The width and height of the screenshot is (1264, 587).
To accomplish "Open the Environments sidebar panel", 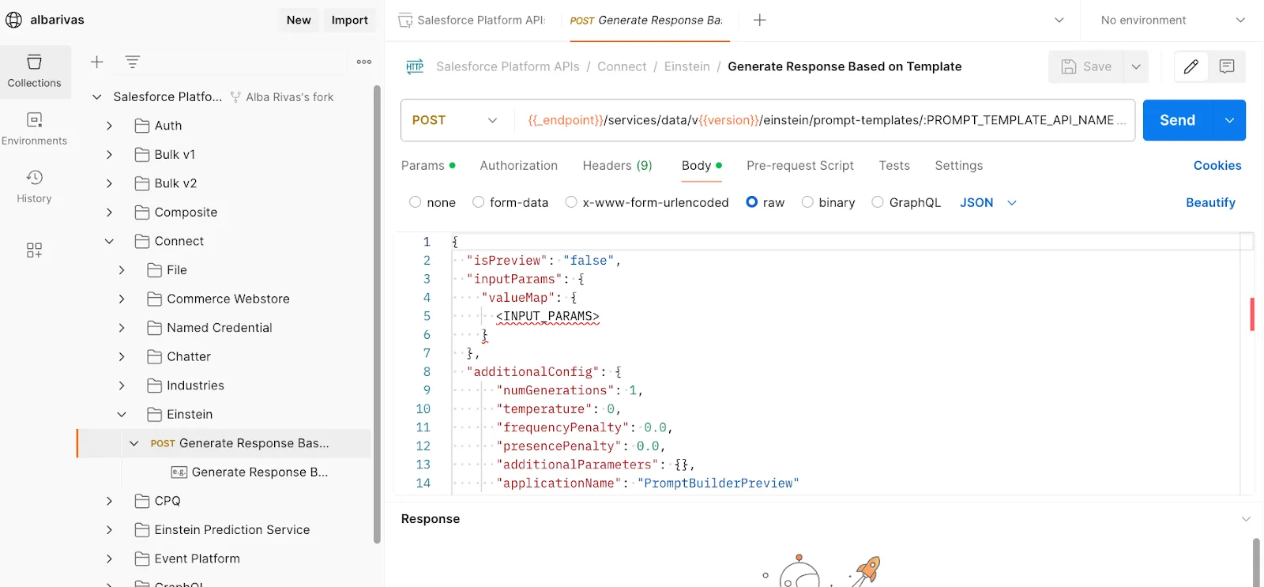I will (34, 129).
